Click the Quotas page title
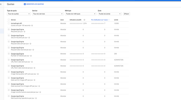 pyautogui.click(x=10, y=4)
